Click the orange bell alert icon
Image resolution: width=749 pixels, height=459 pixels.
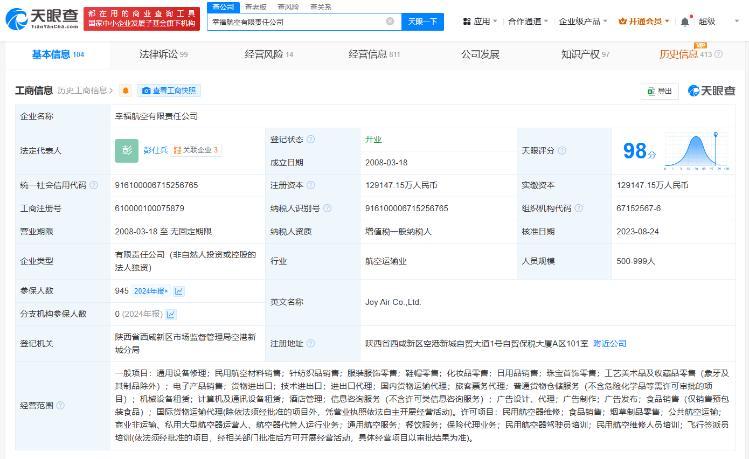pos(126,91)
